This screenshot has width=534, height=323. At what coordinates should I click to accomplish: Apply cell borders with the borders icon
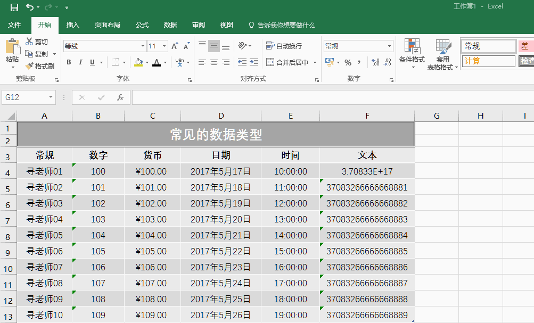coord(115,62)
